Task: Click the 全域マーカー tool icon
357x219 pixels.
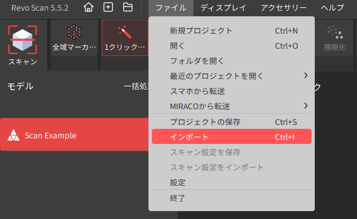Action: 74,32
